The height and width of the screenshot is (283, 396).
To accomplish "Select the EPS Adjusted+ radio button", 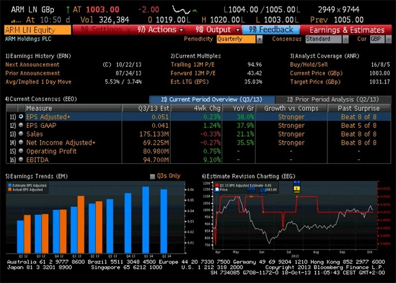I will tap(21, 116).
